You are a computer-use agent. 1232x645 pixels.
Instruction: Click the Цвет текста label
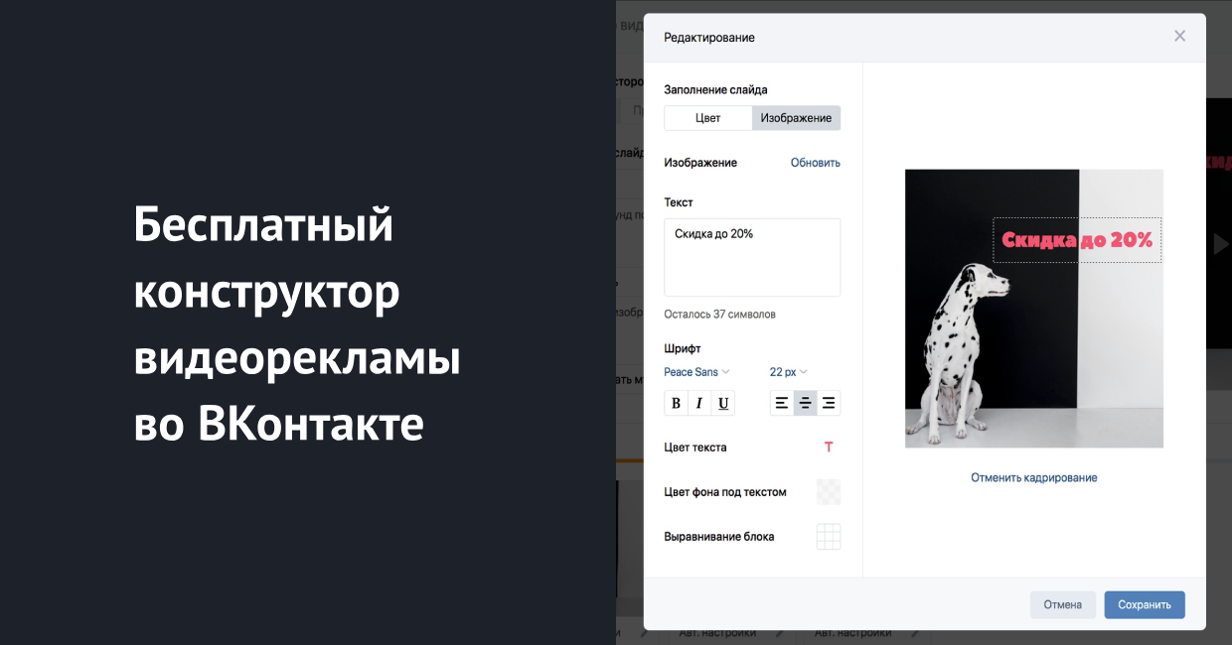pyautogui.click(x=695, y=448)
